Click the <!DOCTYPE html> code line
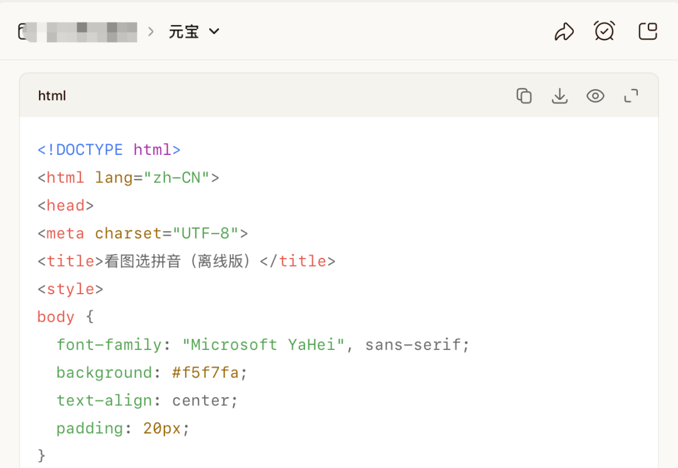This screenshot has width=678, height=468. 109,149
